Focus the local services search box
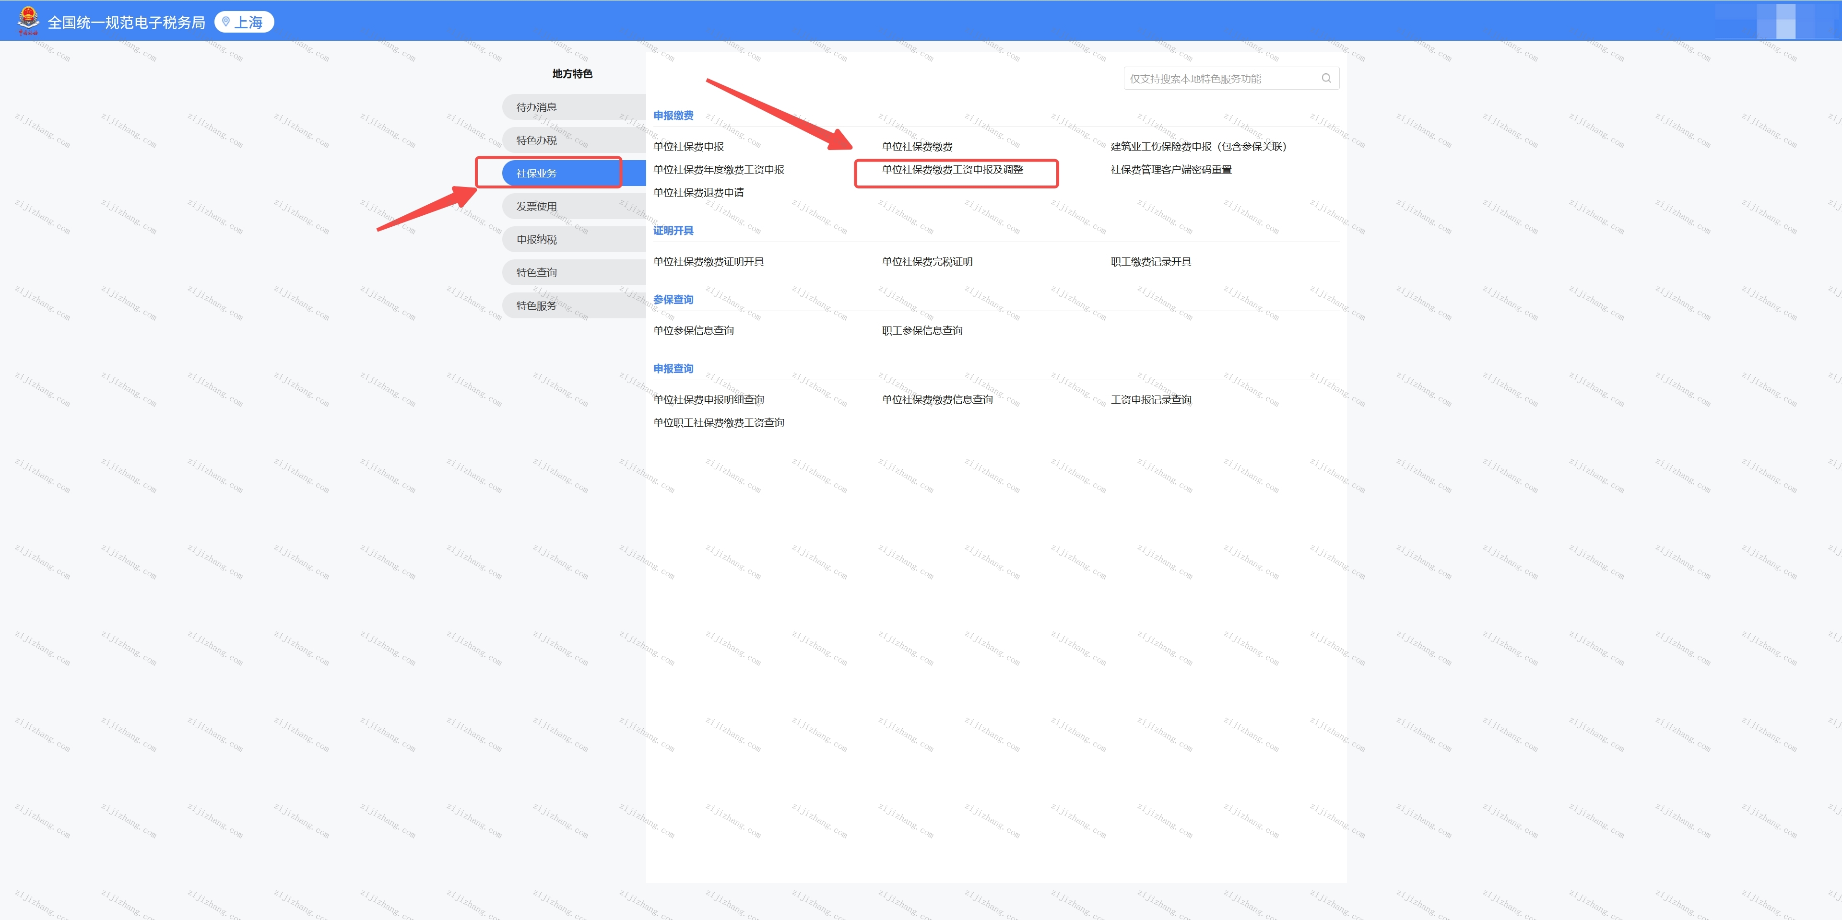Viewport: 1842px width, 920px height. tap(1230, 79)
